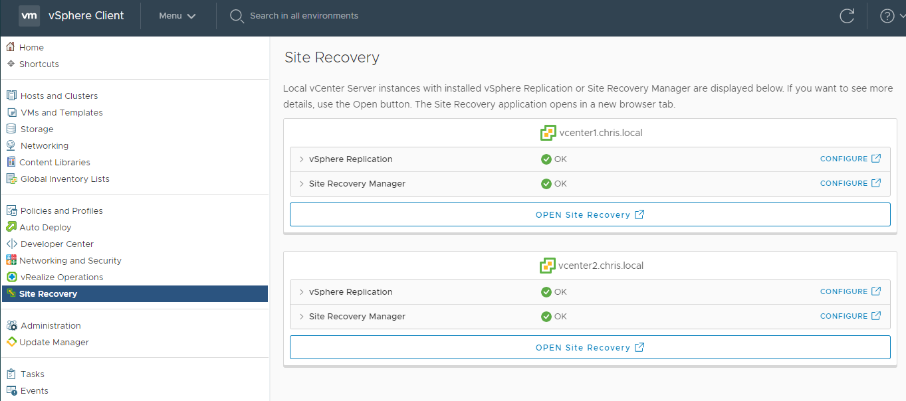
Task: Open Site Recovery for vcenter2.chris.local
Action: pos(590,347)
